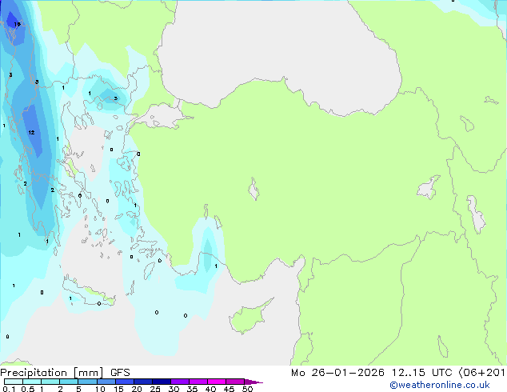This screenshot has width=507, height=392.
Task: Click the '30' legend scale label
Action: pyautogui.click(x=174, y=389)
